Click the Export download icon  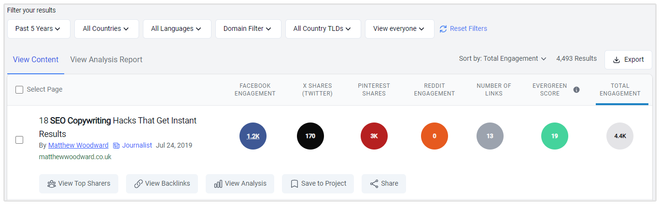pyautogui.click(x=617, y=60)
